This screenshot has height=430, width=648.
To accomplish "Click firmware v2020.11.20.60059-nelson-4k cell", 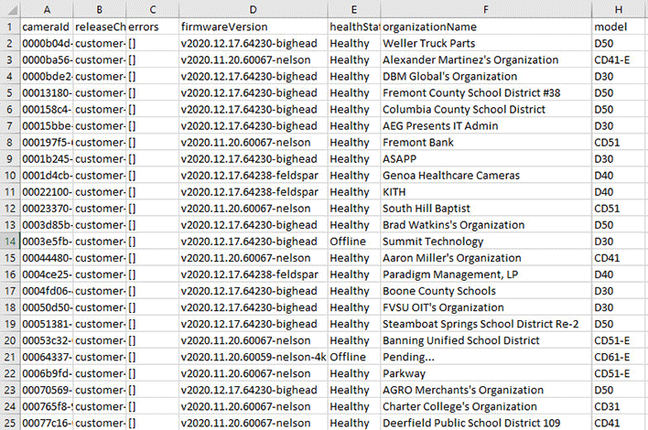I will tap(254, 358).
